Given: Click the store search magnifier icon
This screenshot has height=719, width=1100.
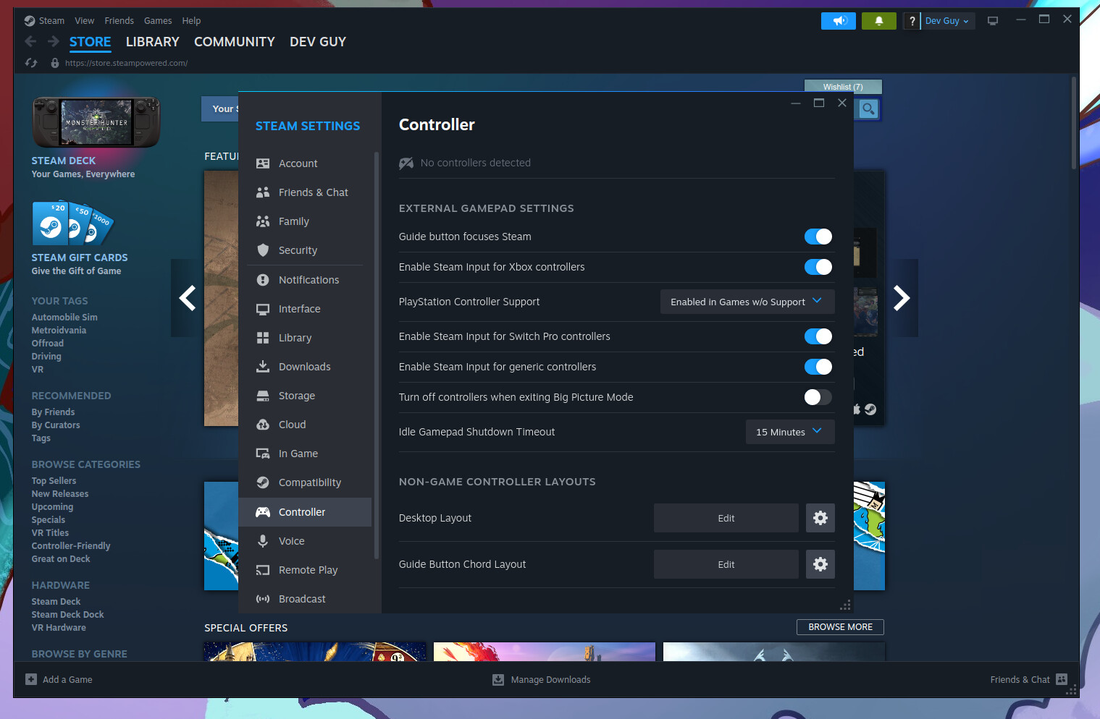Looking at the screenshot, I should pyautogui.click(x=868, y=109).
